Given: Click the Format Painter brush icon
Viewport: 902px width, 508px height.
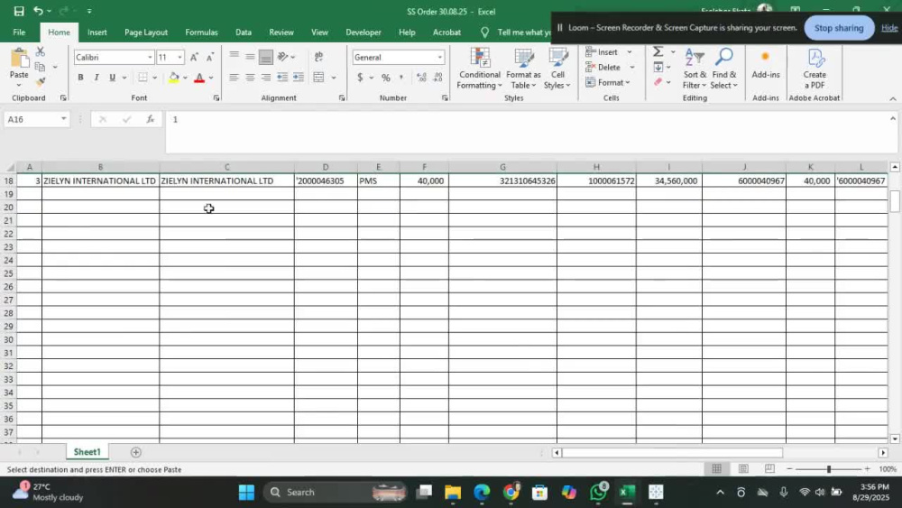Looking at the screenshot, I should (x=40, y=82).
